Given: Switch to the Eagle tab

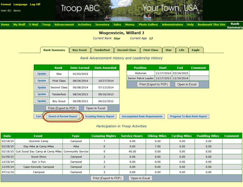Looking at the screenshot, I should 195,50.
